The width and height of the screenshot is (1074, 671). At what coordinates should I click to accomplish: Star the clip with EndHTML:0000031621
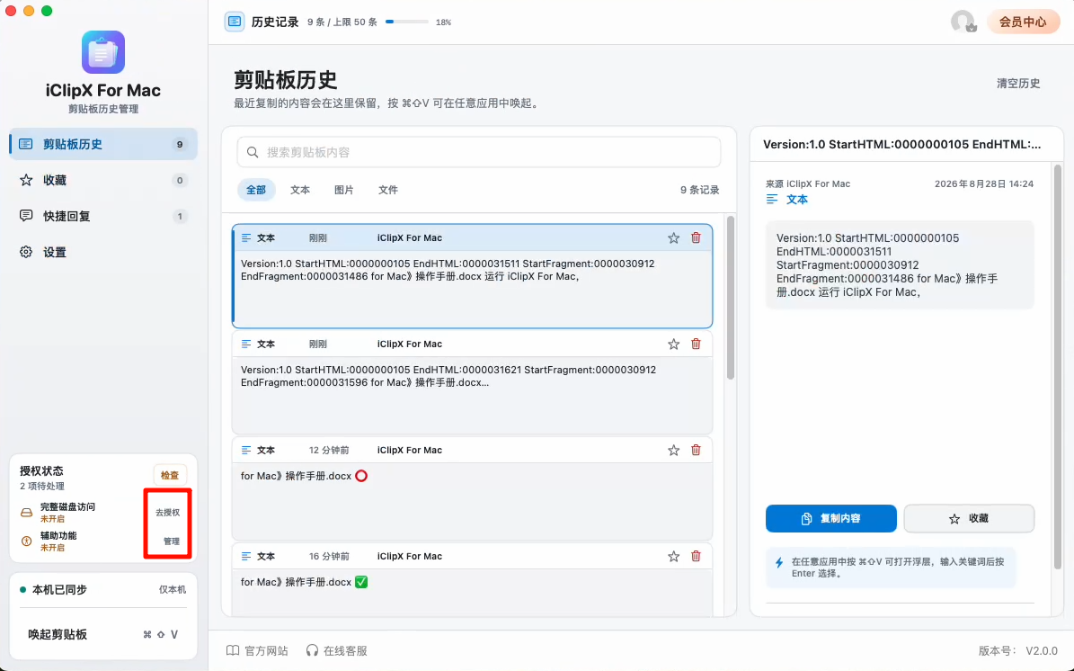674,344
